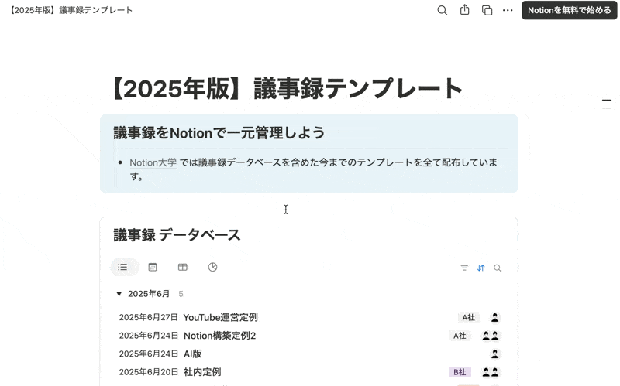Image resolution: width=620 pixels, height=386 pixels.
Task: Open the '社内定例' entry
Action: coord(202,372)
